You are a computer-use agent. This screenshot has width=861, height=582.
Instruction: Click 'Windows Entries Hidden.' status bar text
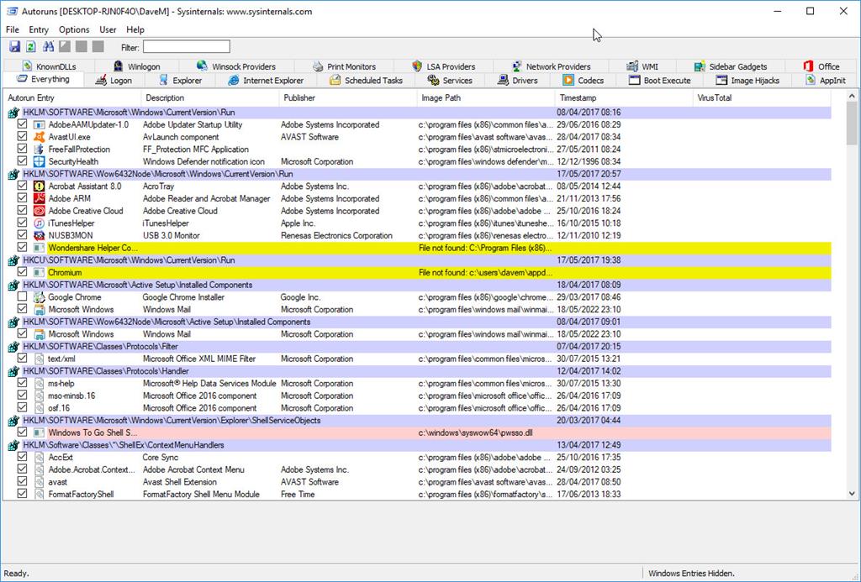(691, 574)
